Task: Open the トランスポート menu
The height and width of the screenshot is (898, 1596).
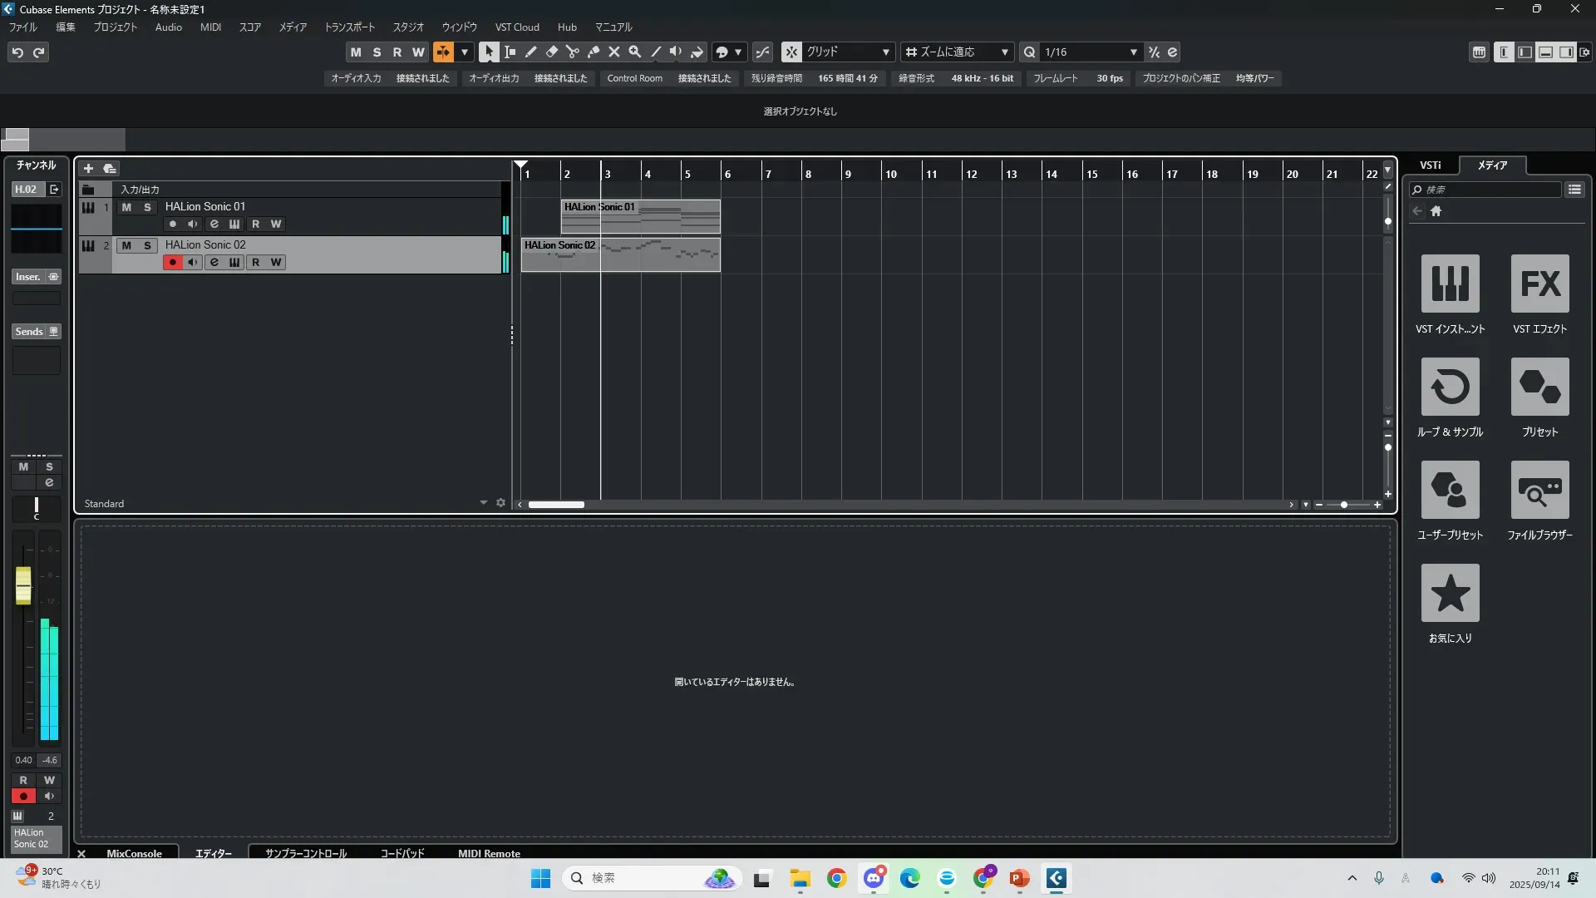Action: tap(349, 27)
